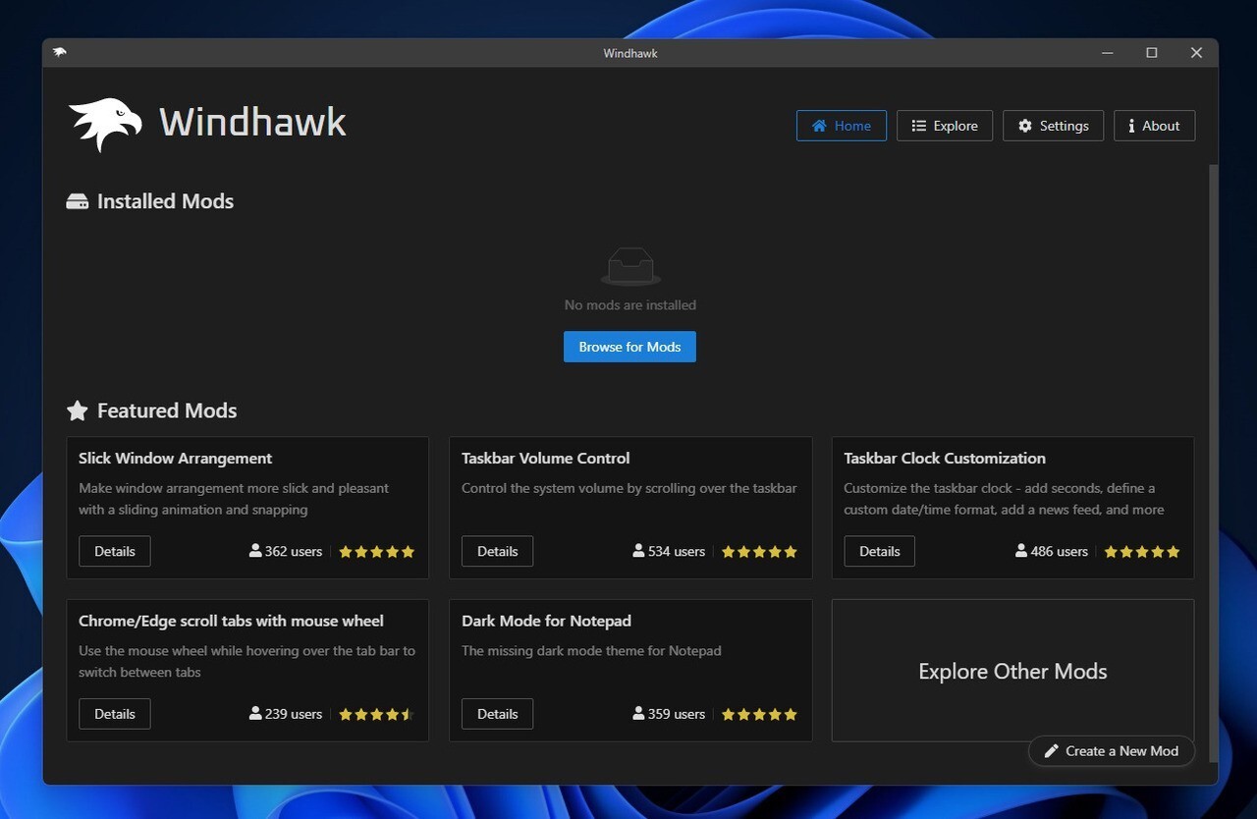Open the Explore tab
Screen dimensions: 1257x819
tap(945, 126)
